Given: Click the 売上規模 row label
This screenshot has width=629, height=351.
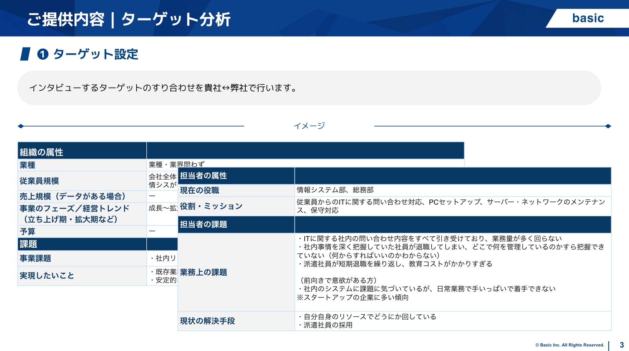Looking at the screenshot, I should 73,196.
